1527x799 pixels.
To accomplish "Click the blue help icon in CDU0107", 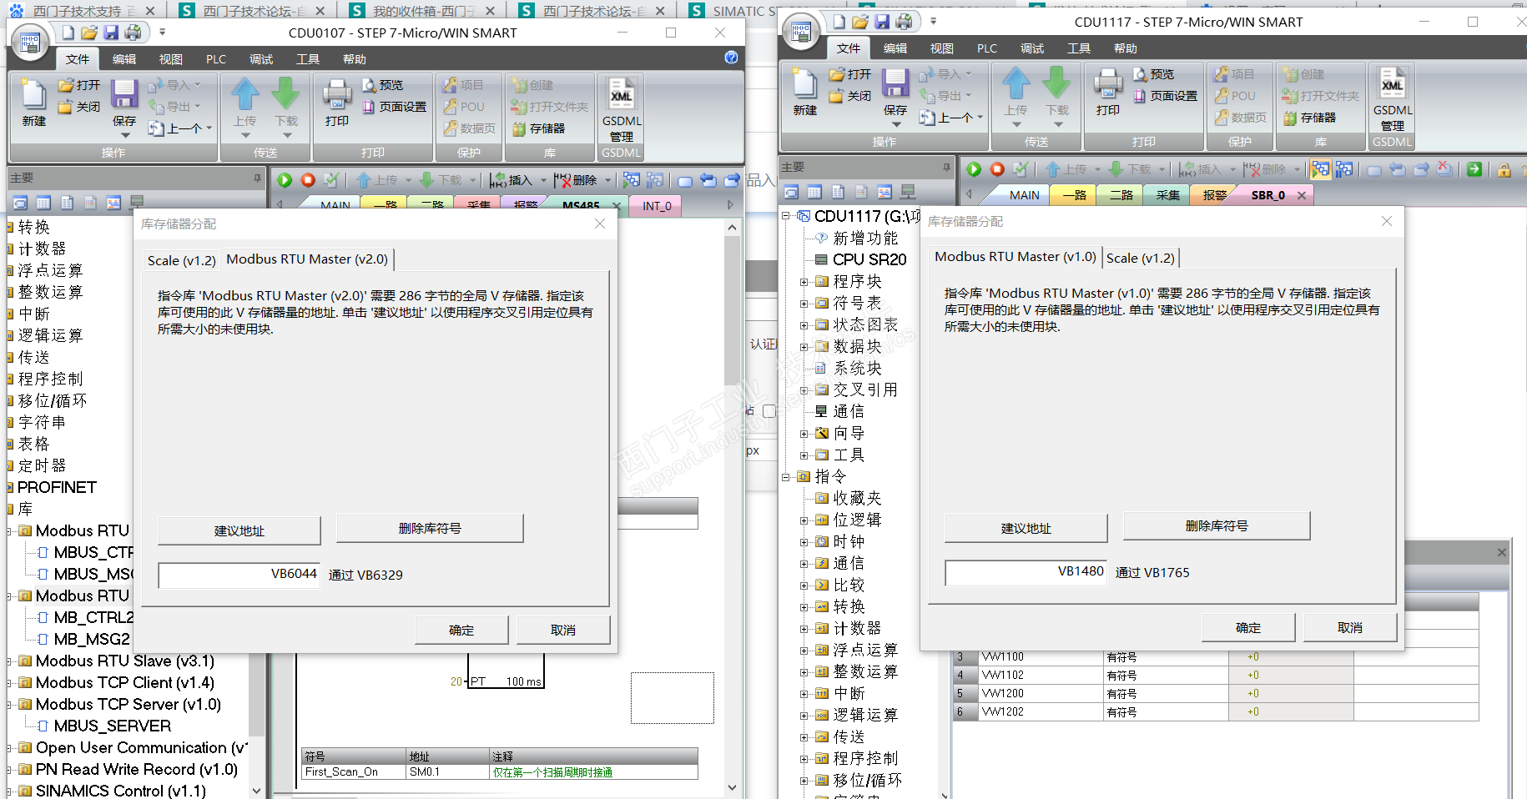I will [x=731, y=58].
